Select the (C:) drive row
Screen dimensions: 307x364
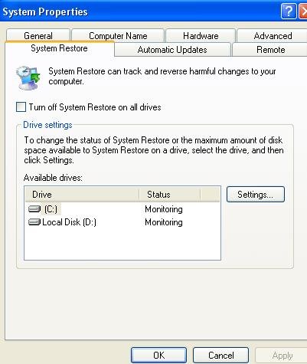point(122,209)
